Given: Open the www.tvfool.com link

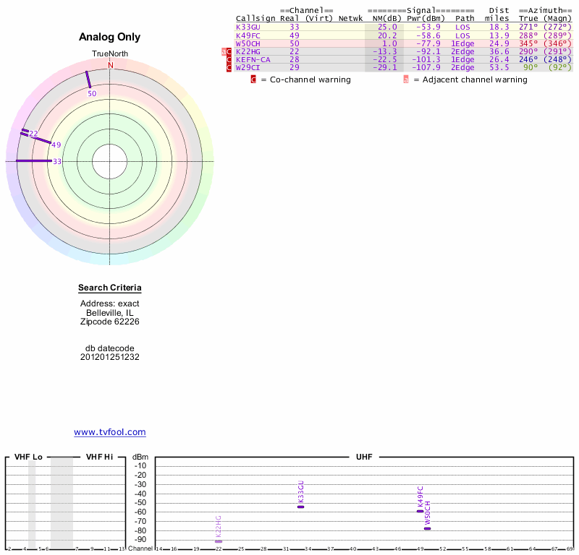Looking at the screenshot, I should point(110,432).
